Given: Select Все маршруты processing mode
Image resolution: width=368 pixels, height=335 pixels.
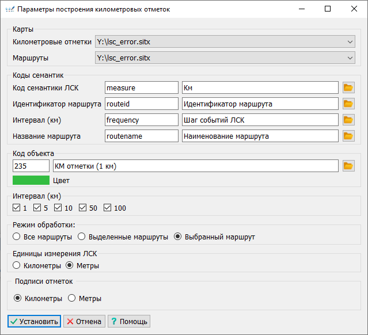Looking at the screenshot, I should pyautogui.click(x=17, y=237).
